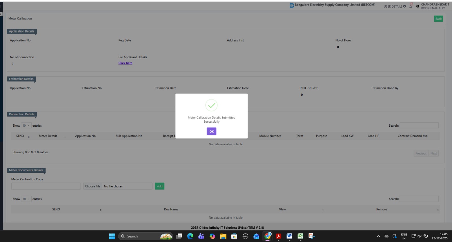
Task: Focus the Connection Details search field
Action: pos(419,126)
